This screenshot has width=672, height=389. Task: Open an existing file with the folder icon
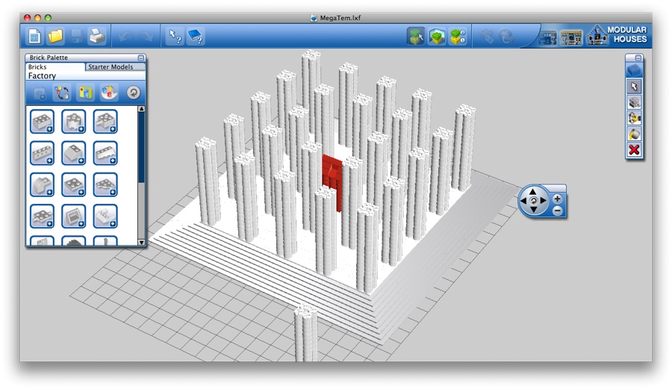pyautogui.click(x=55, y=37)
